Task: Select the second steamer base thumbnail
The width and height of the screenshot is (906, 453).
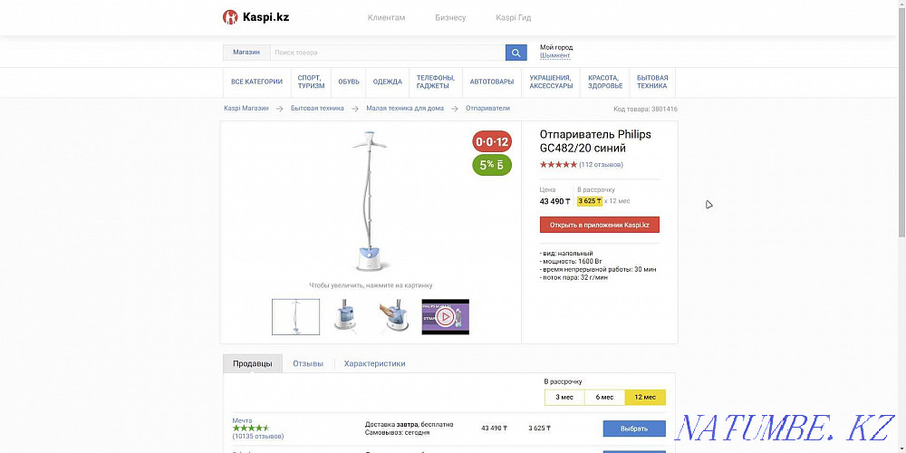Action: [x=345, y=317]
